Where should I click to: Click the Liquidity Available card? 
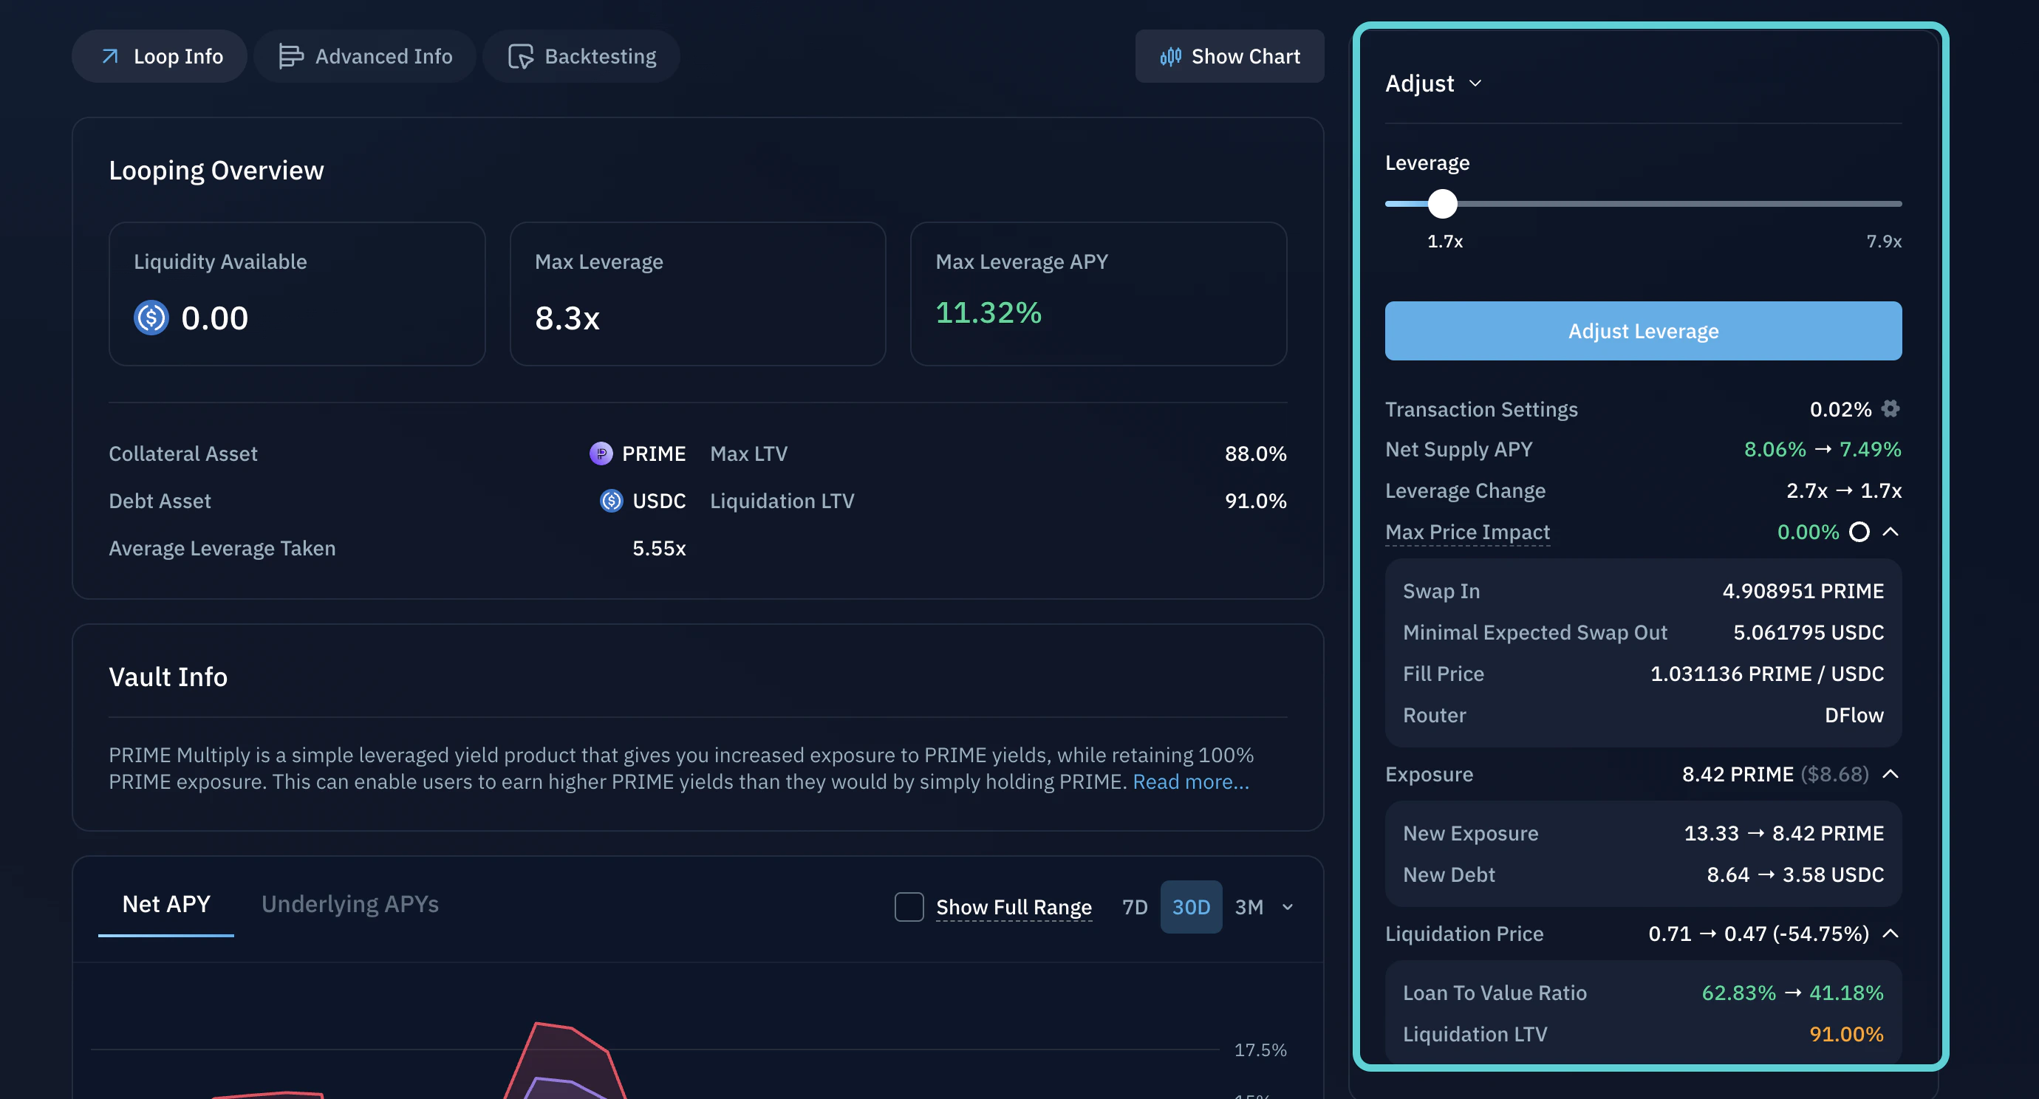(297, 293)
